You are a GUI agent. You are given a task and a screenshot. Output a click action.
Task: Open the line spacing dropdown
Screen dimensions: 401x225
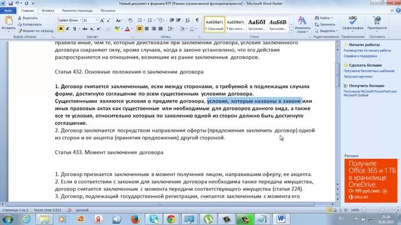[x=171, y=29]
